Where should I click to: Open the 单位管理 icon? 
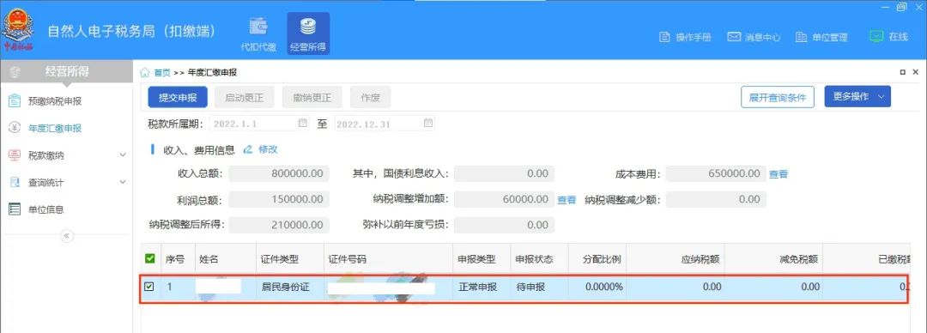point(801,37)
